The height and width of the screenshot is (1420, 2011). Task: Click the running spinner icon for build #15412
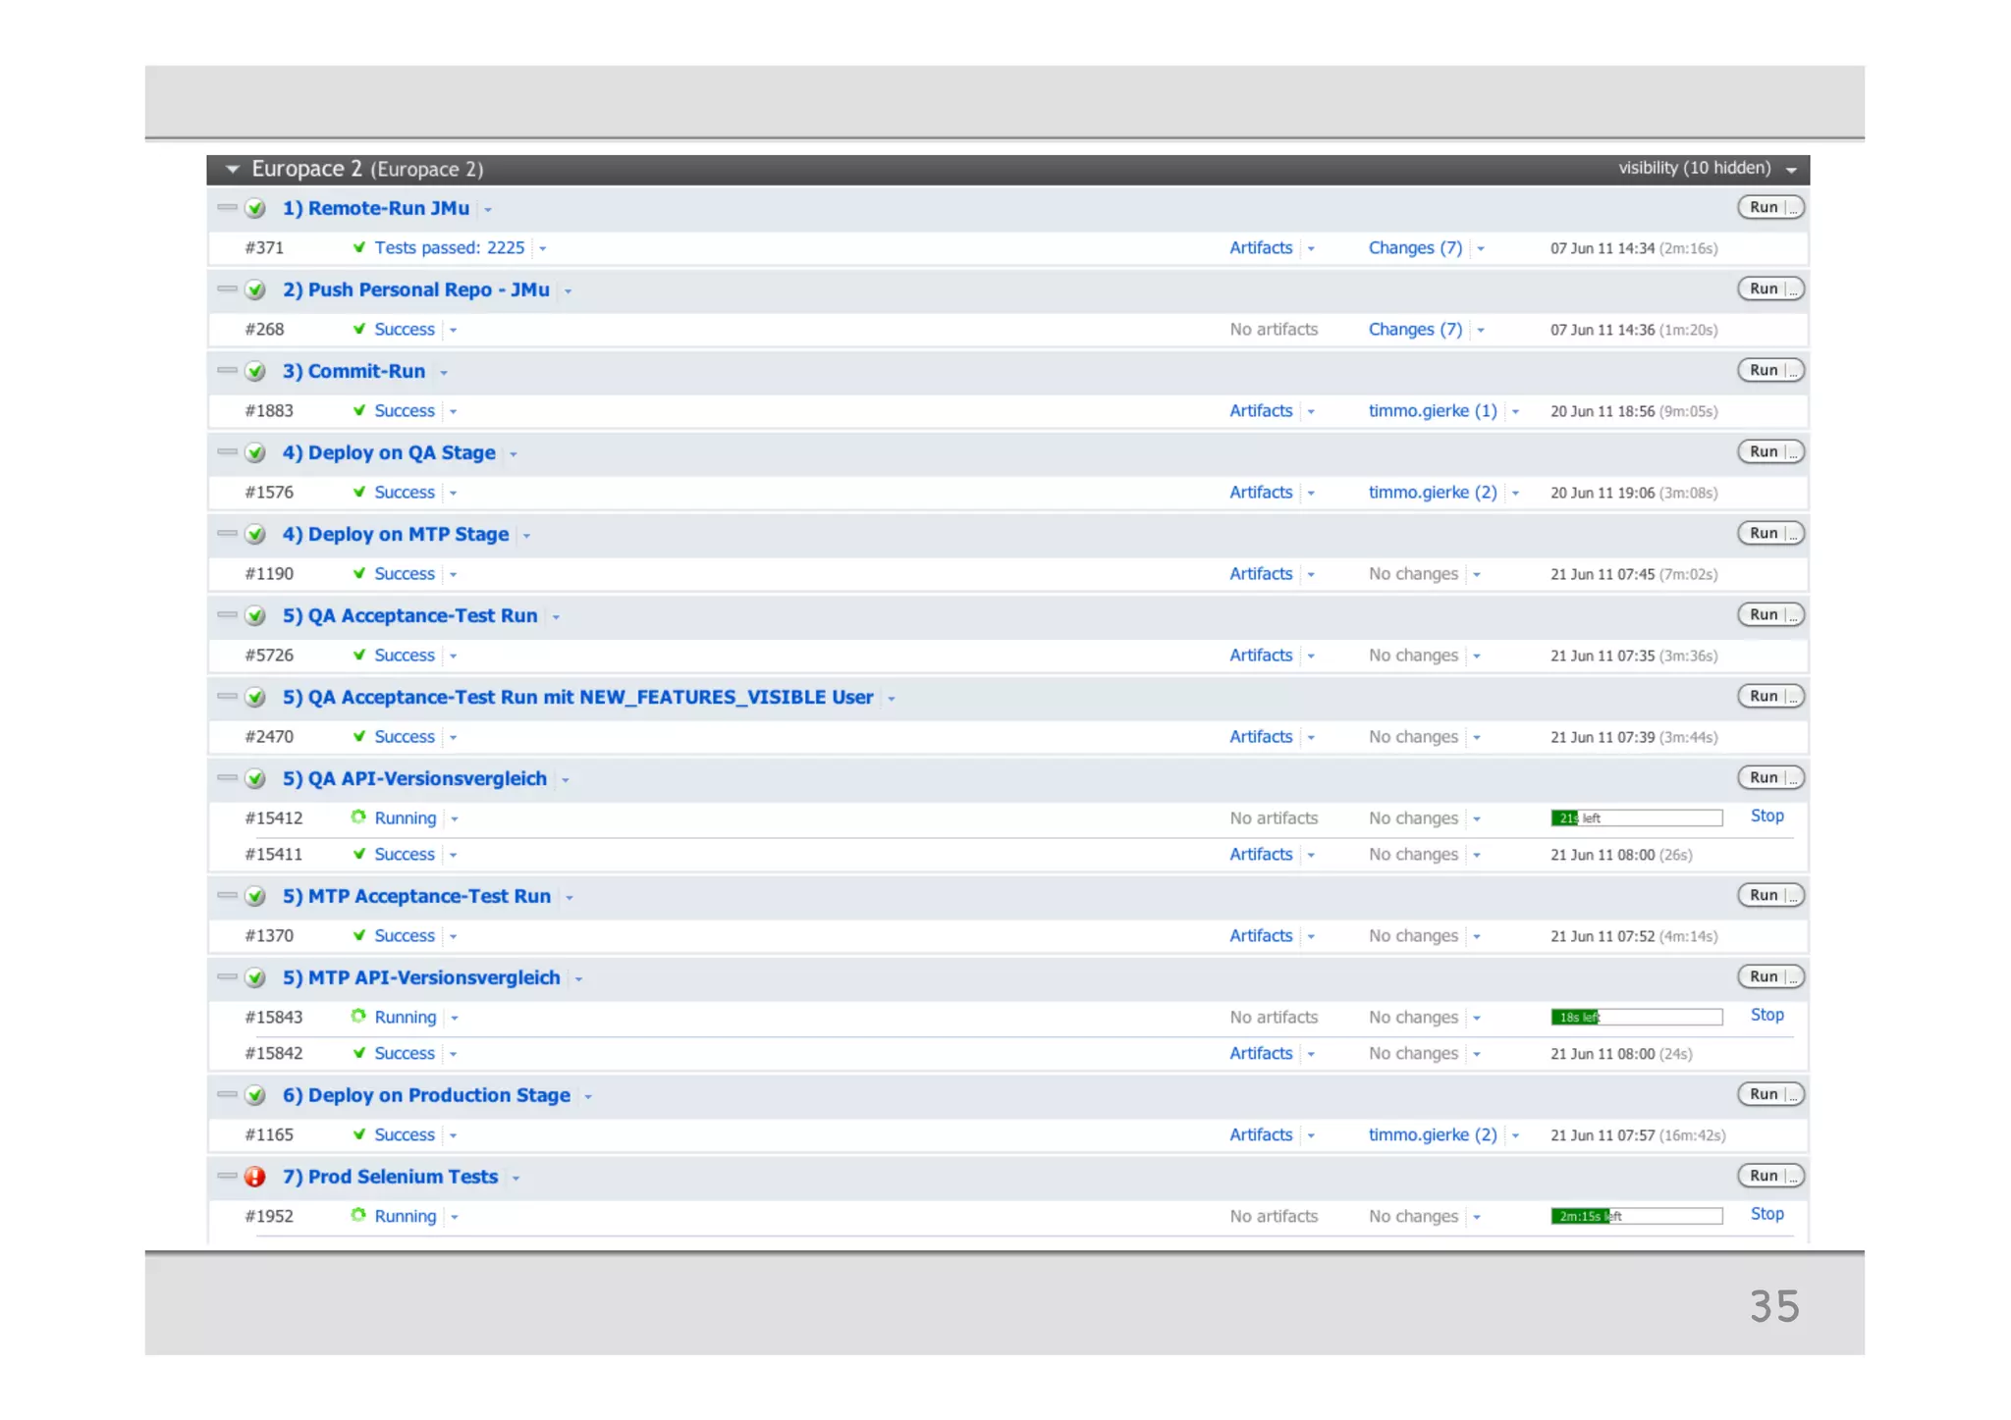358,817
